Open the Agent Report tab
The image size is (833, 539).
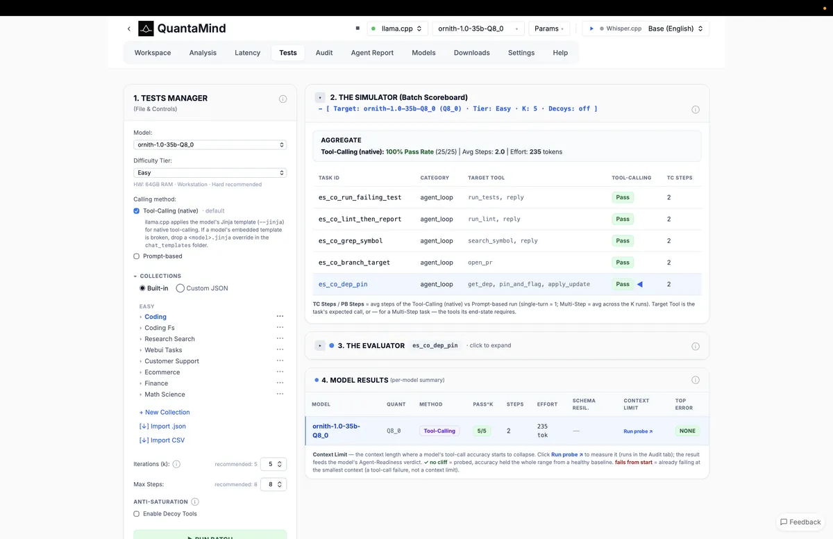[372, 53]
